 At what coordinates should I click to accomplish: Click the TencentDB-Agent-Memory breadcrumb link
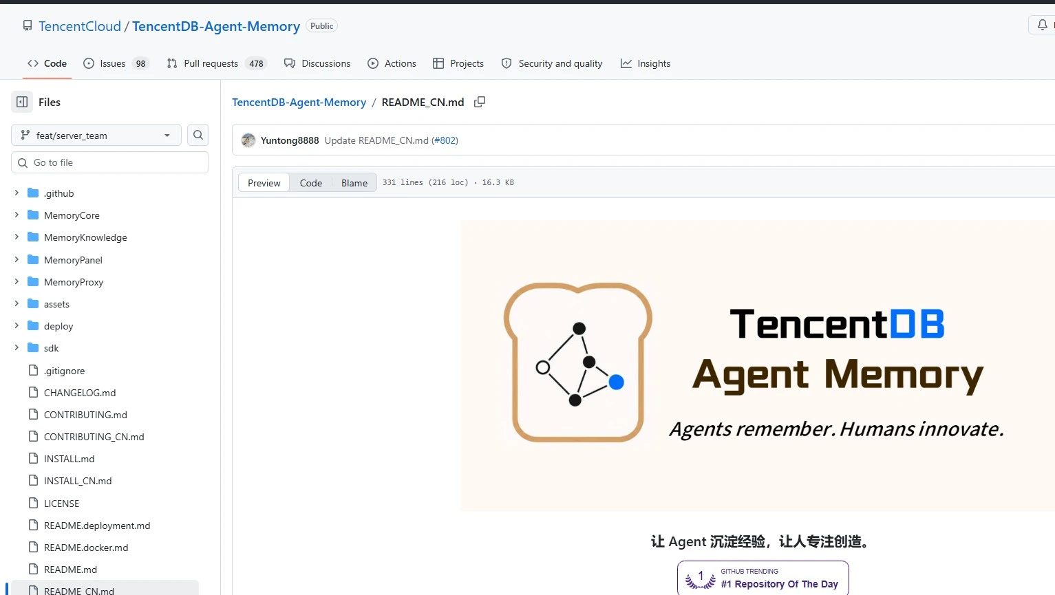(299, 102)
